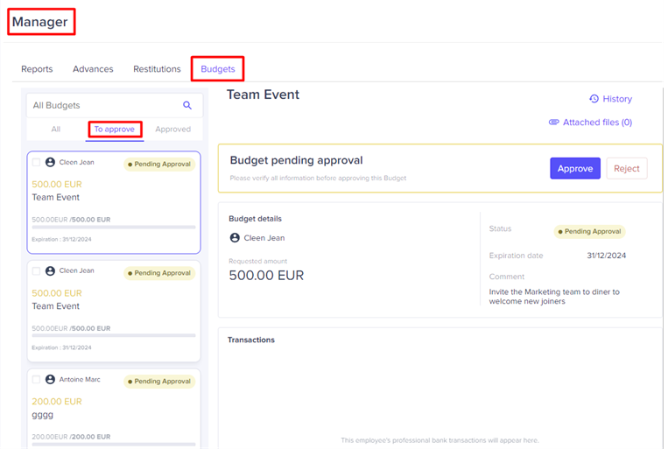Tick the checkbox on the second Cleen Jean budget card
The image size is (668, 449).
(36, 271)
